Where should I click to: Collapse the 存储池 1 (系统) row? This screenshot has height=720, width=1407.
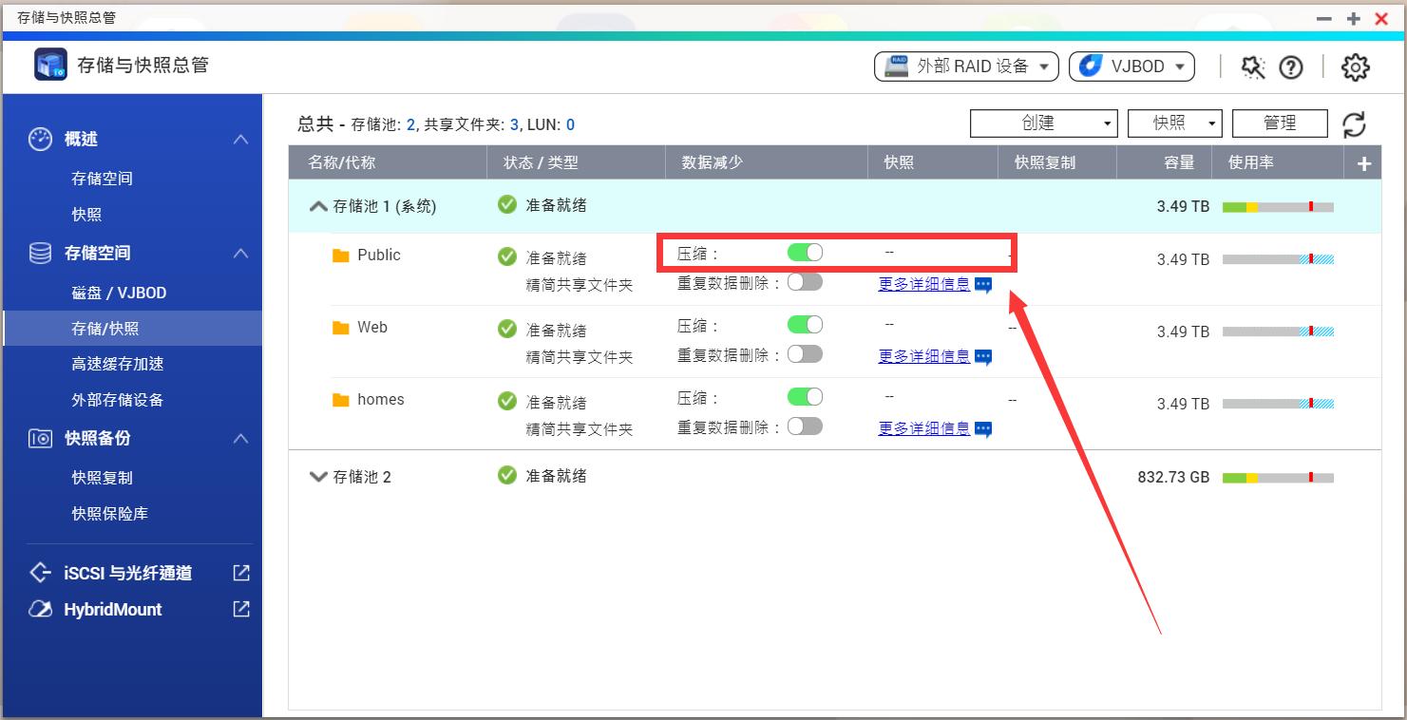click(x=317, y=205)
